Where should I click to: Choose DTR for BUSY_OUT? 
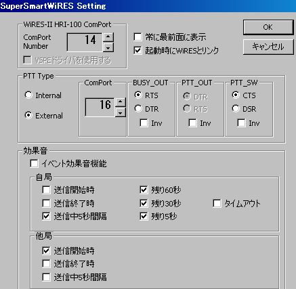click(x=138, y=109)
